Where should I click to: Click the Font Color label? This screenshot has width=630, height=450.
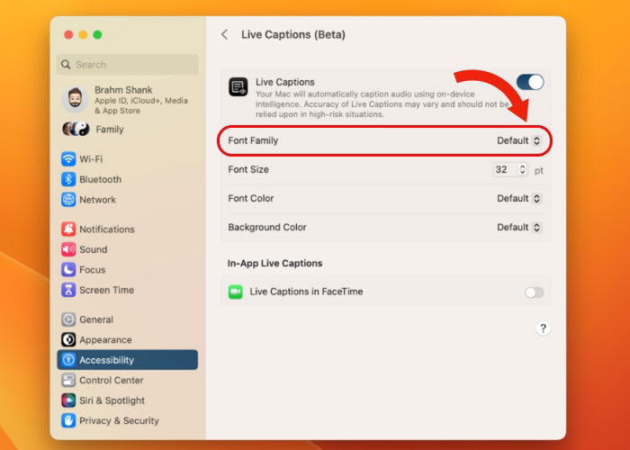coord(251,199)
